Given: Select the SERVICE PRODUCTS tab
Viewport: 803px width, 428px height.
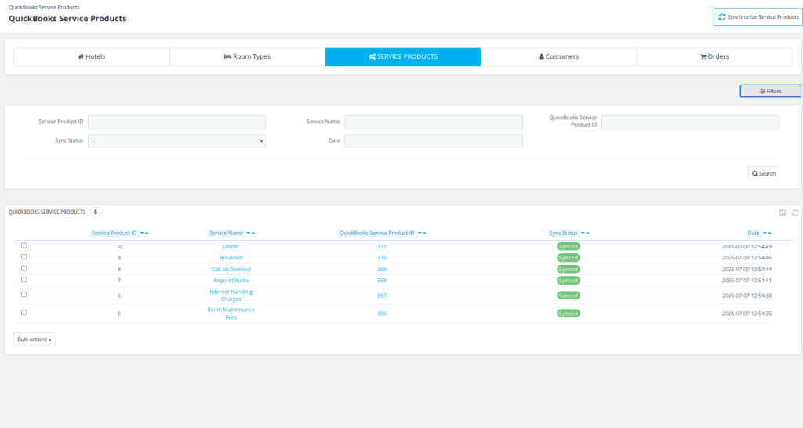Looking at the screenshot, I should pyautogui.click(x=403, y=56).
